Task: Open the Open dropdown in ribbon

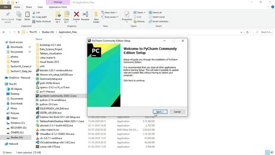Action: pos(139,12)
